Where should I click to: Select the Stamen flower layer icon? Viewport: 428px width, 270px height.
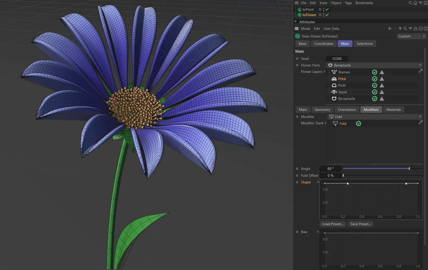pos(334,72)
